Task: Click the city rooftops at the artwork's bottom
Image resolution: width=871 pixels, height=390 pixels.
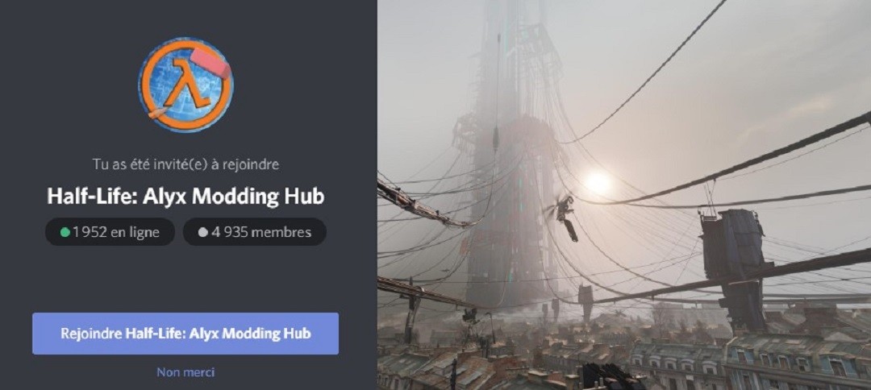Action: 623,354
